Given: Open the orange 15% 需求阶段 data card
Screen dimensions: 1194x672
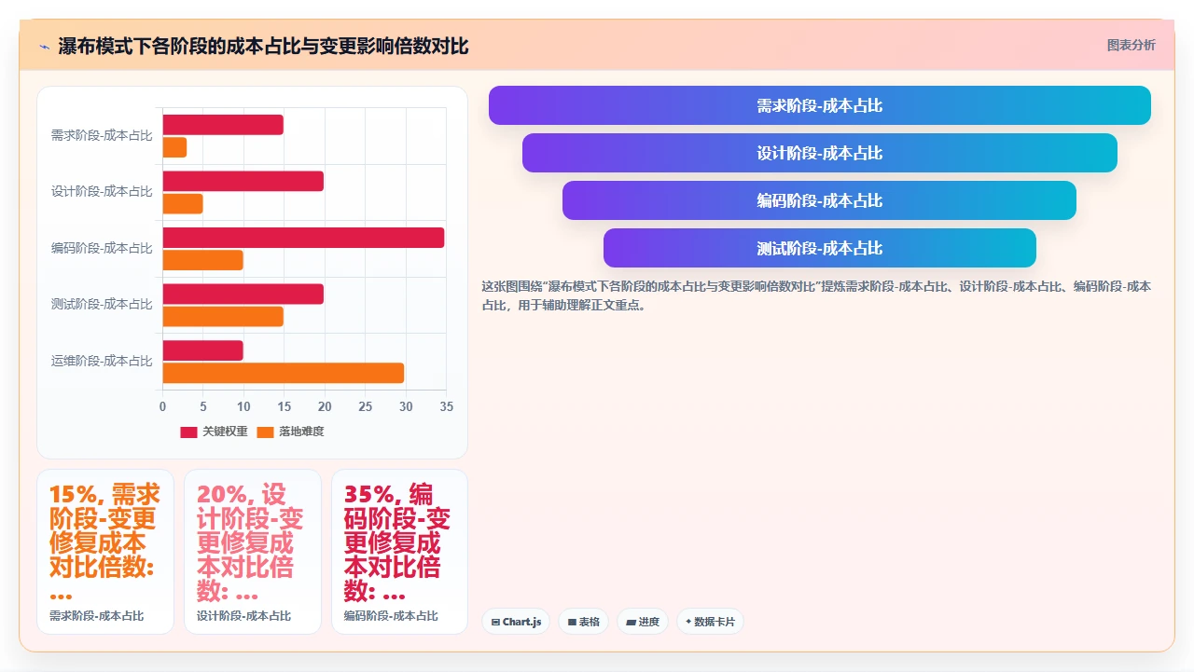Looking at the screenshot, I should coord(105,552).
